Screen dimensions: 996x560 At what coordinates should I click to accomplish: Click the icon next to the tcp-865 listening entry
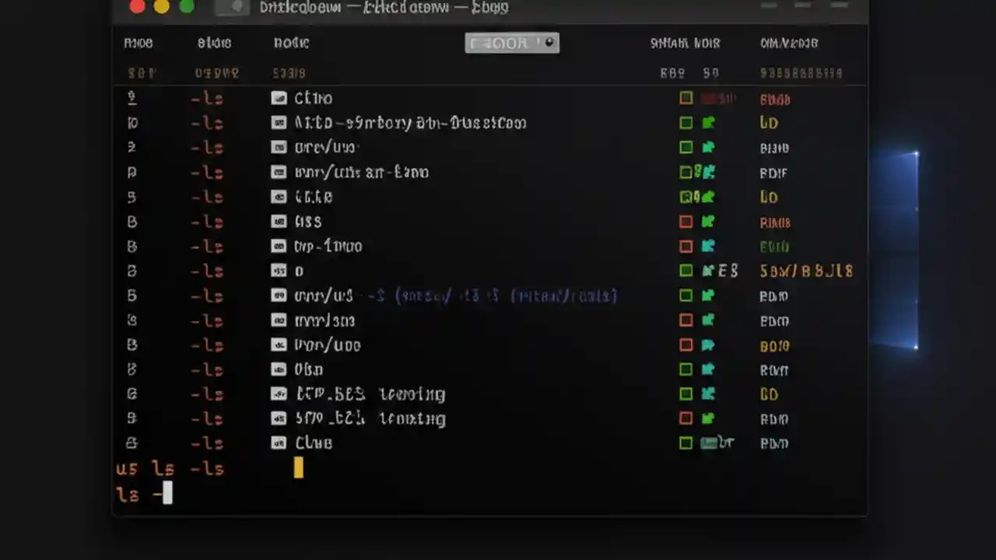279,394
